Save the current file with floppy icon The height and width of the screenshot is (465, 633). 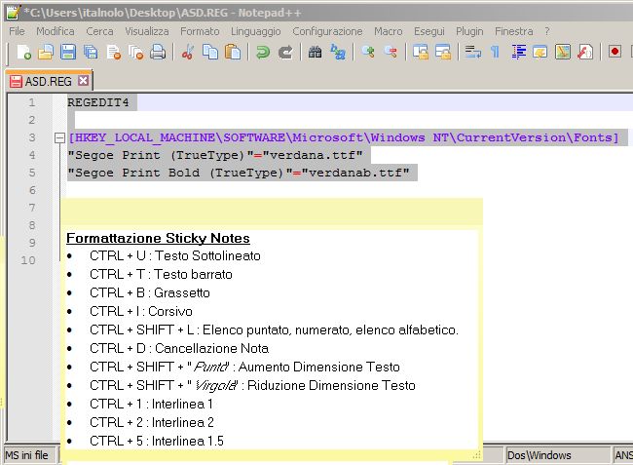click(68, 52)
